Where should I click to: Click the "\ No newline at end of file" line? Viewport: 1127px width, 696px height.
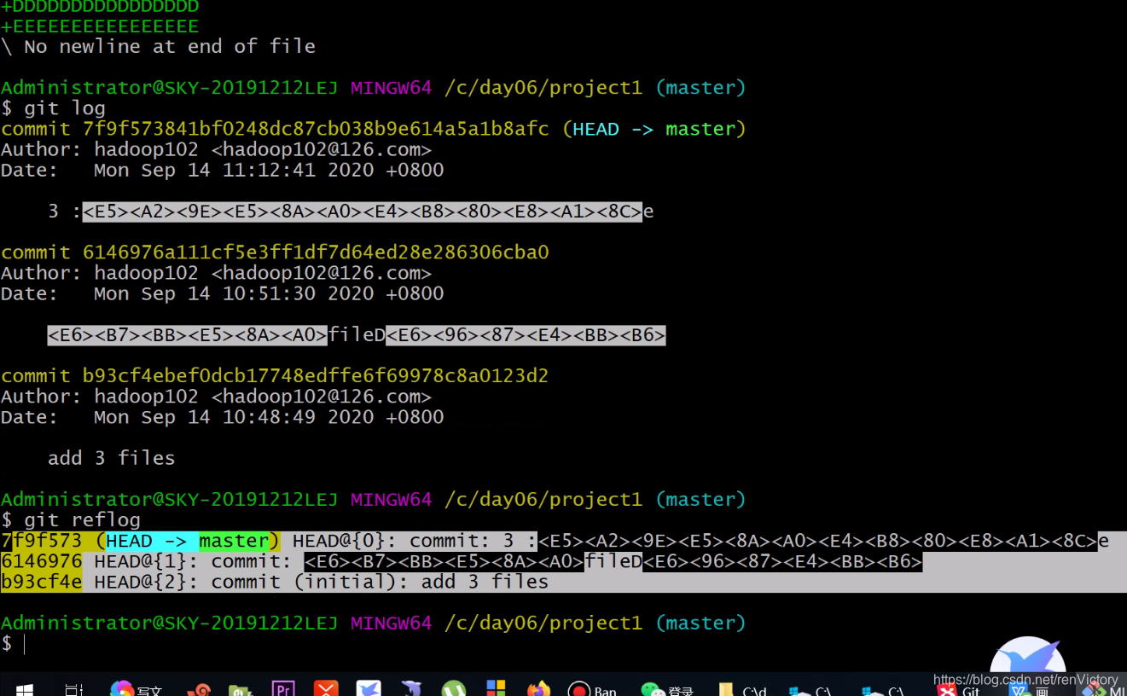pos(158,46)
